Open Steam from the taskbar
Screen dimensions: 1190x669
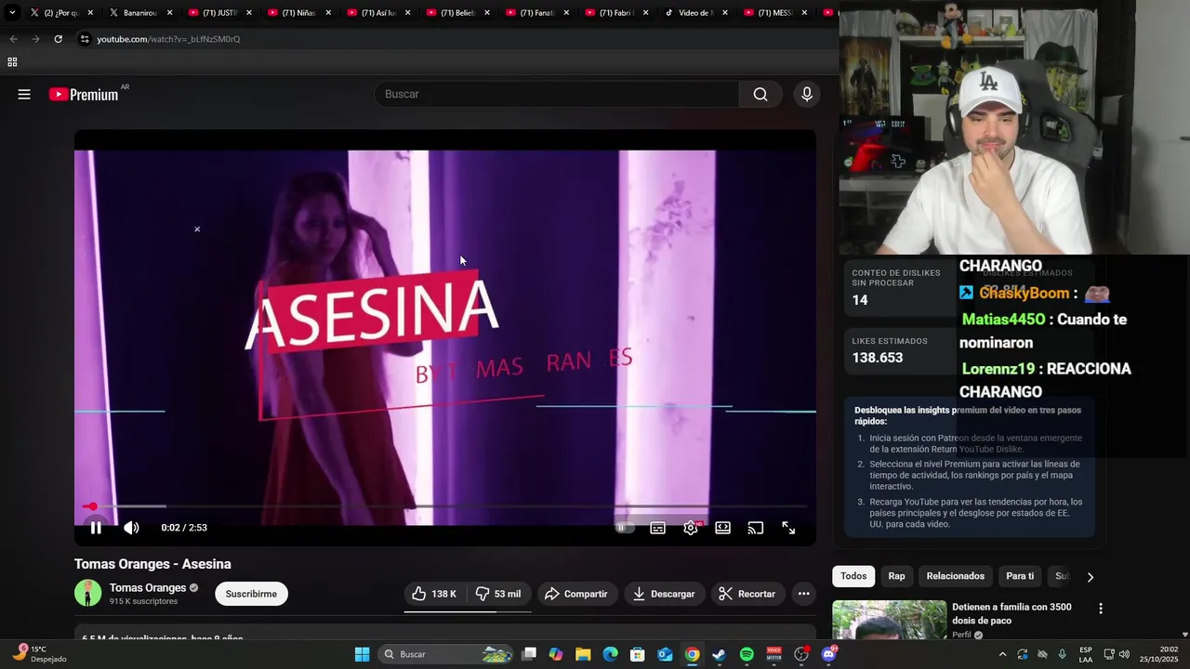point(720,654)
